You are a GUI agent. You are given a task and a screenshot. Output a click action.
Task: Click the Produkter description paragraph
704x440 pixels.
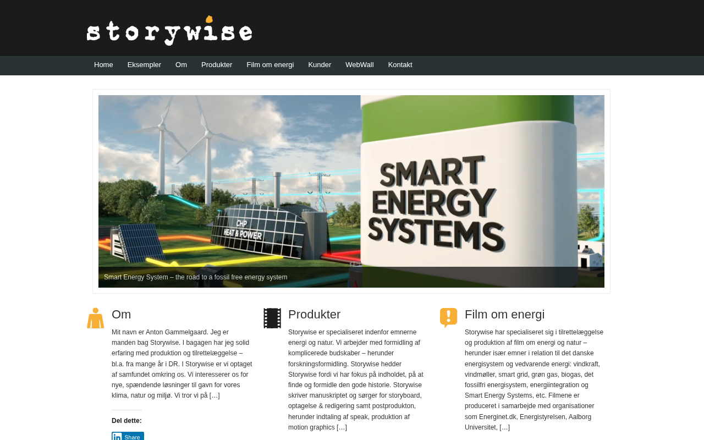[x=356, y=380]
